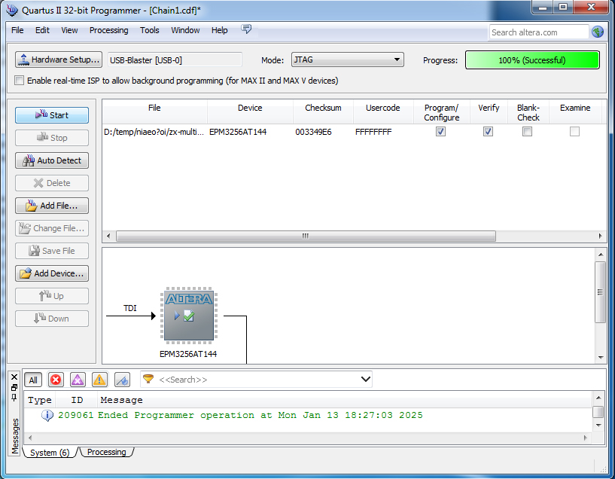Click the Altera web search globe icon
615x479 pixels.
click(x=598, y=32)
